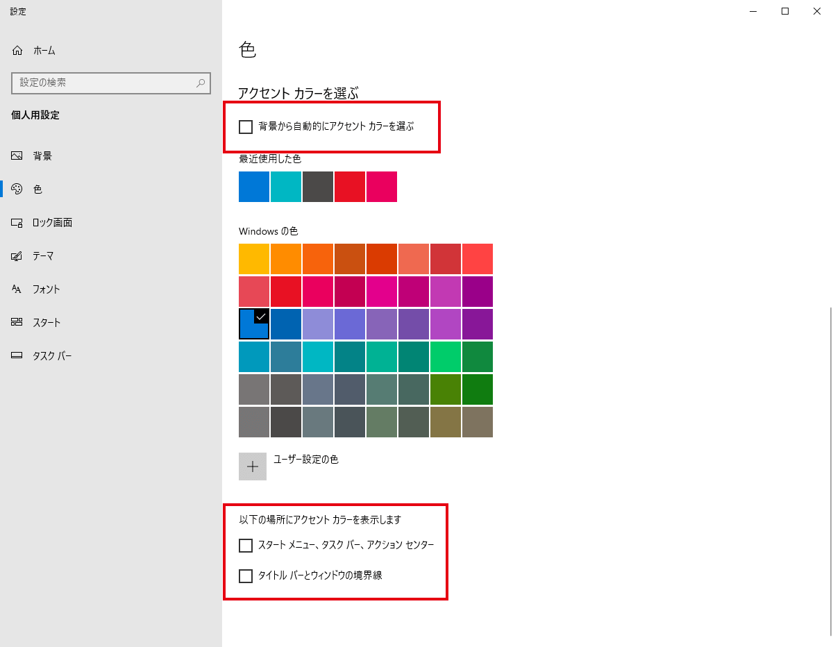Maximize the 設定 window
Viewport: 833px width, 647px height.
[x=785, y=10]
